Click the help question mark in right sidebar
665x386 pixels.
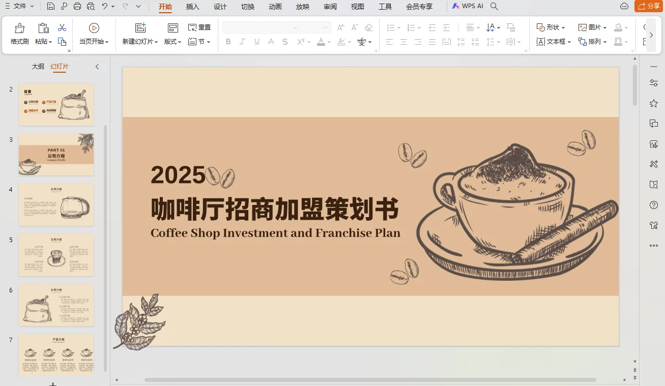[654, 205]
